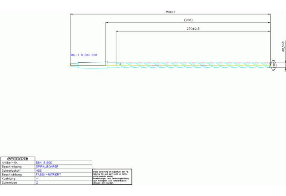The image size is (286, 196).
Task: Click the Beschichtung row label
Action: pyautogui.click(x=12, y=175)
